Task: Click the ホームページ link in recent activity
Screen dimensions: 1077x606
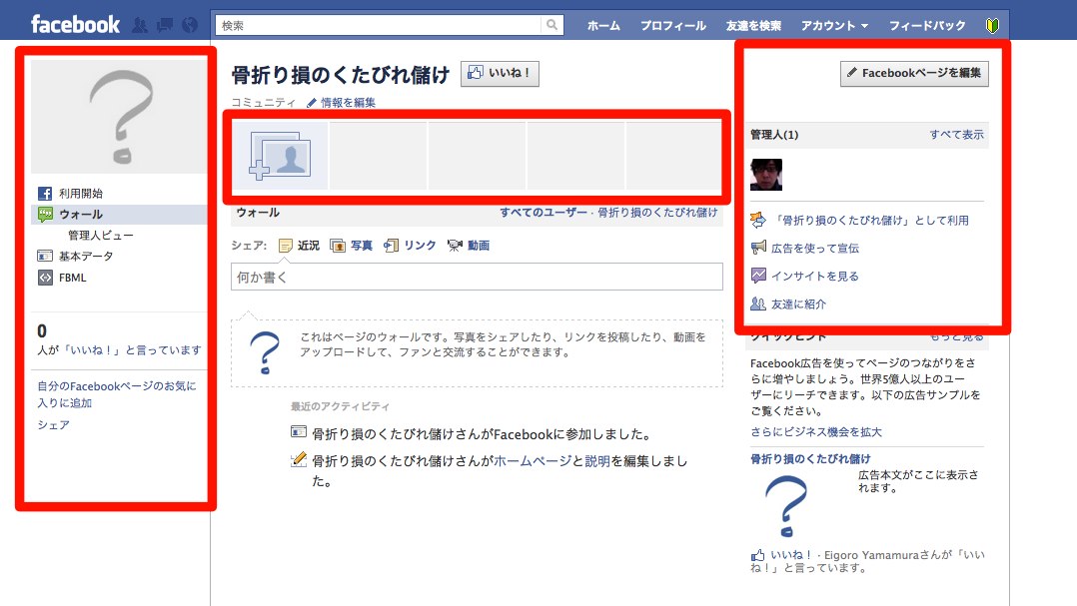Action: 534,461
